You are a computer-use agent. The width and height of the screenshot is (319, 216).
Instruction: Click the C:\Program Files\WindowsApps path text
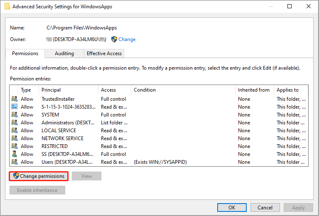(81, 28)
